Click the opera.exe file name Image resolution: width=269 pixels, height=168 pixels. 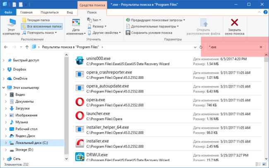pos(96,100)
